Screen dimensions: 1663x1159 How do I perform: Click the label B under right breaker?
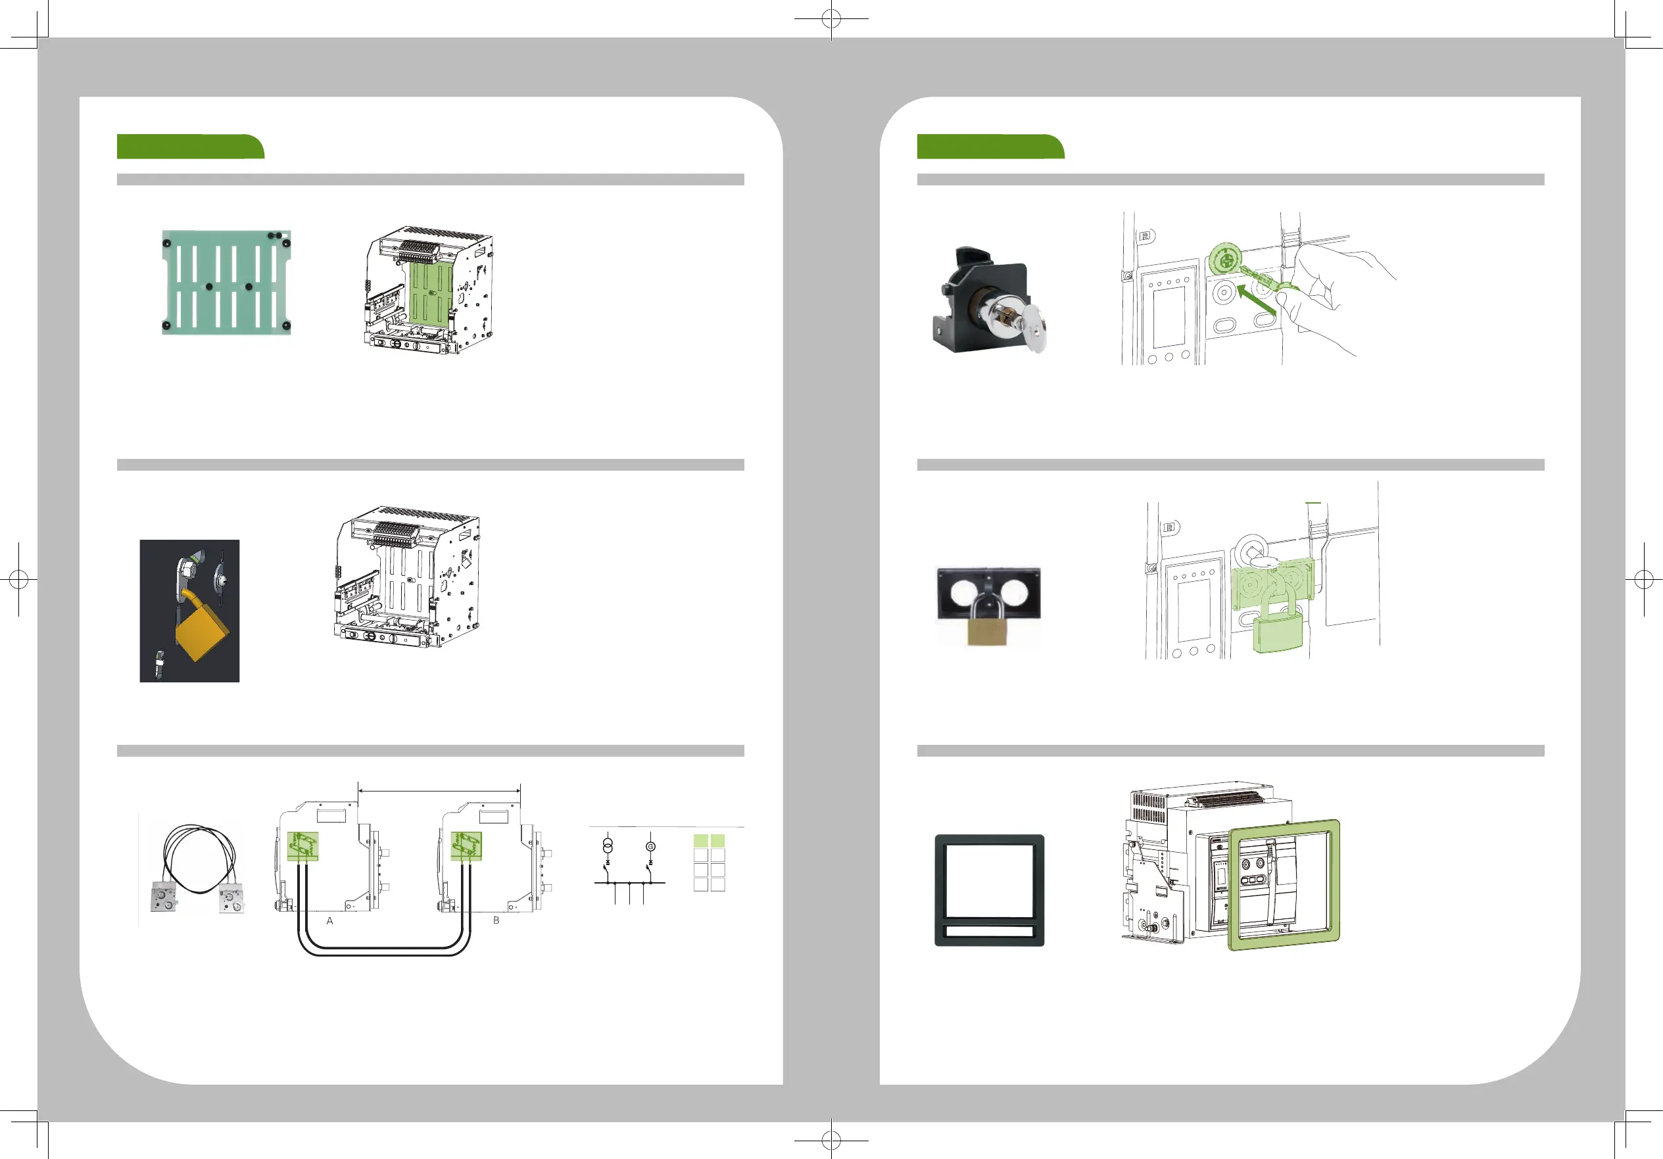(x=496, y=920)
